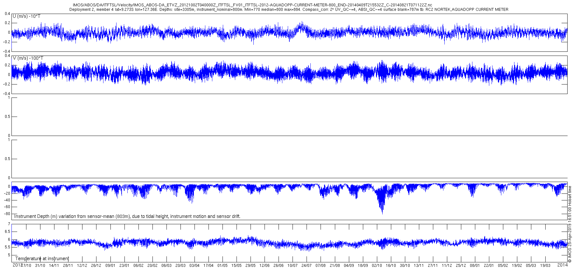
Task: Click the '02/10' date label
Action: [377, 266]
